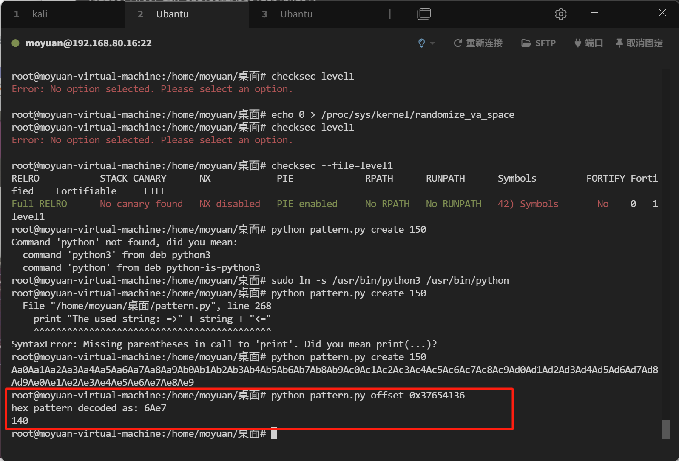The width and height of the screenshot is (679, 461).
Task: Click the plus icon to add a new tab
Action: [389, 14]
